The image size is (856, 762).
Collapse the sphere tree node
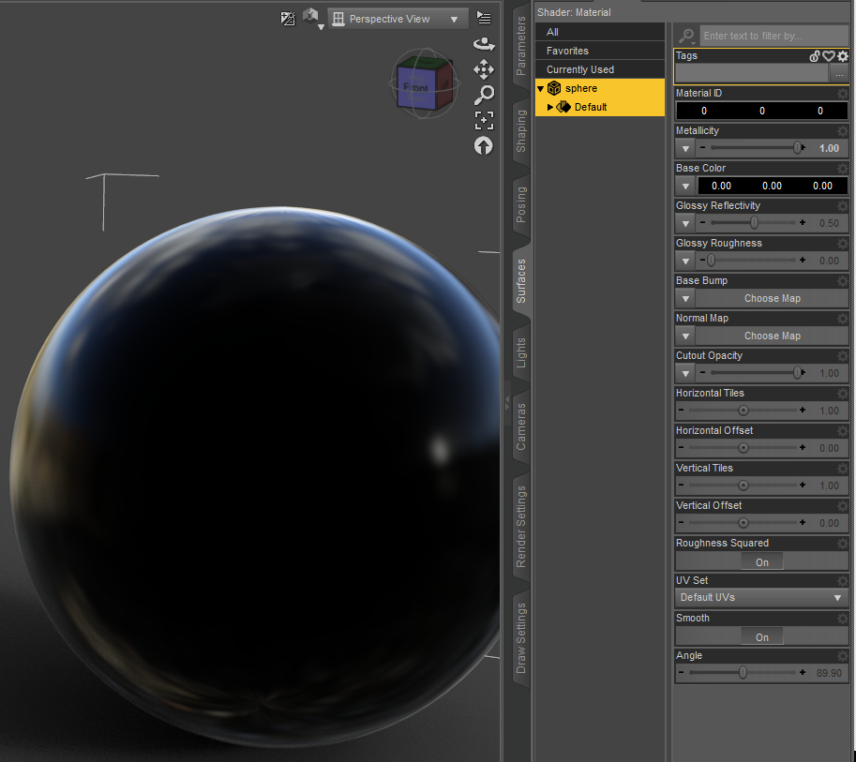click(x=541, y=89)
